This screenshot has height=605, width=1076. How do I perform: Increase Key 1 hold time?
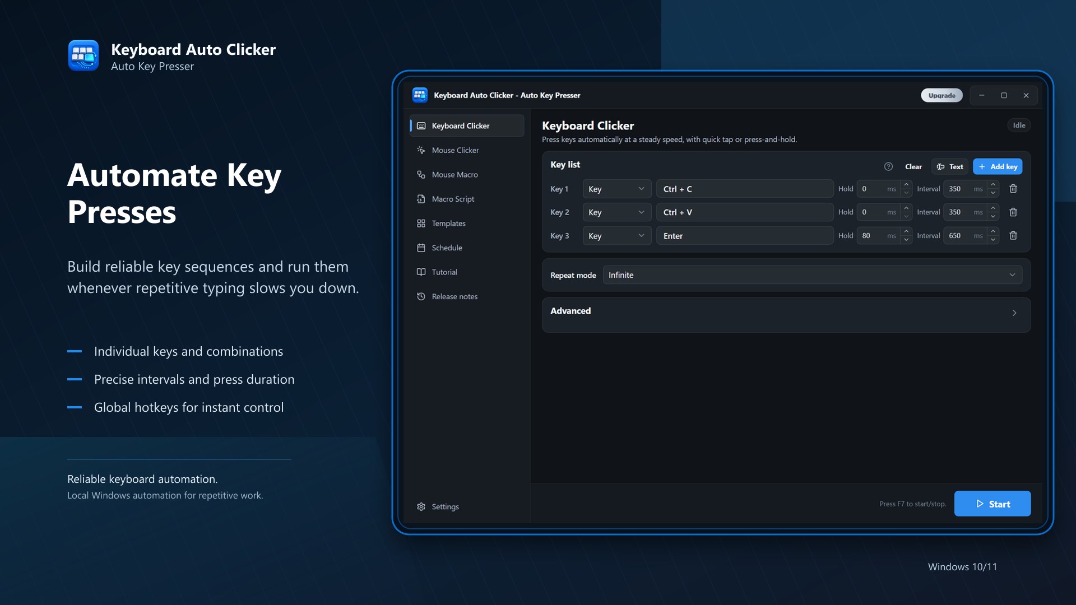coord(906,184)
